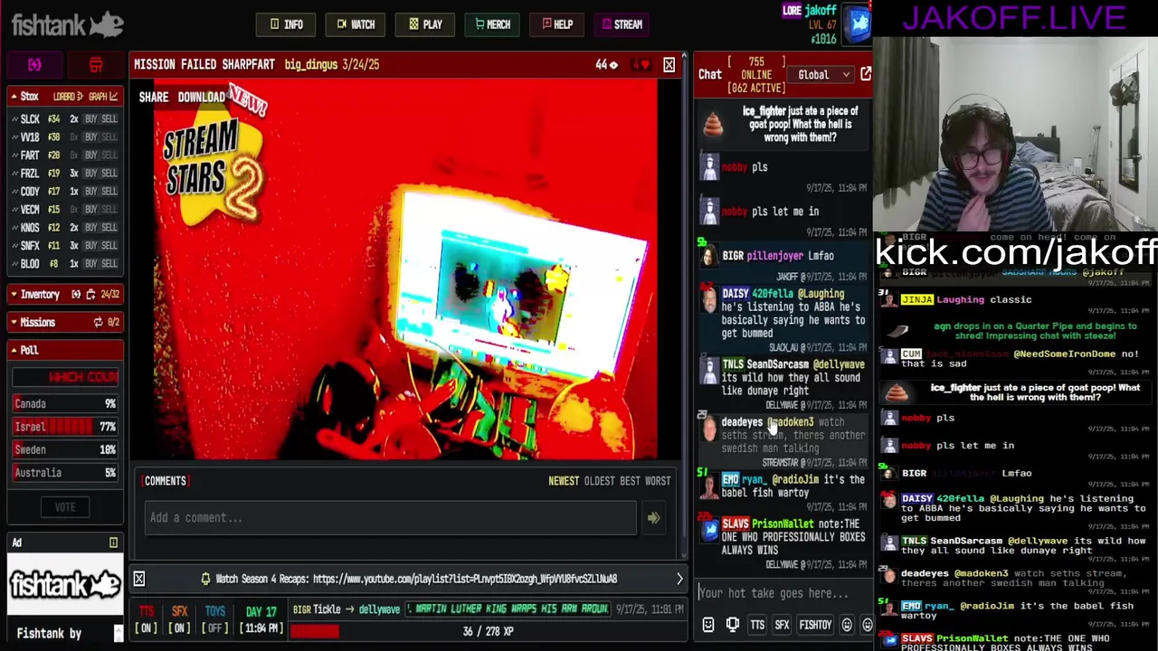Toggle the Ad panel icon
1158x651 pixels.
coord(113,543)
